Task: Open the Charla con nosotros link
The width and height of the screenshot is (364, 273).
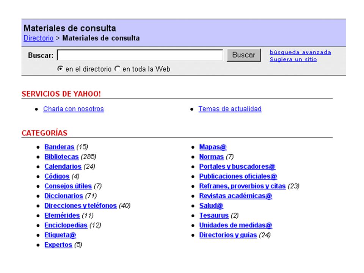Action: [x=74, y=109]
